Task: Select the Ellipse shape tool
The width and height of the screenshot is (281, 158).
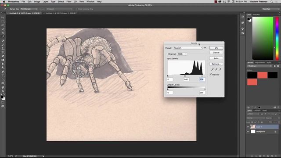Action: (3, 83)
